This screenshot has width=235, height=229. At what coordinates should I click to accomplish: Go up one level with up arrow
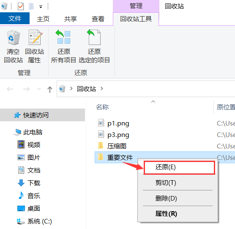pyautogui.click(x=50, y=89)
